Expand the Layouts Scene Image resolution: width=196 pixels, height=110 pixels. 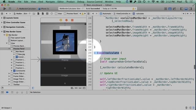pos(2,18)
